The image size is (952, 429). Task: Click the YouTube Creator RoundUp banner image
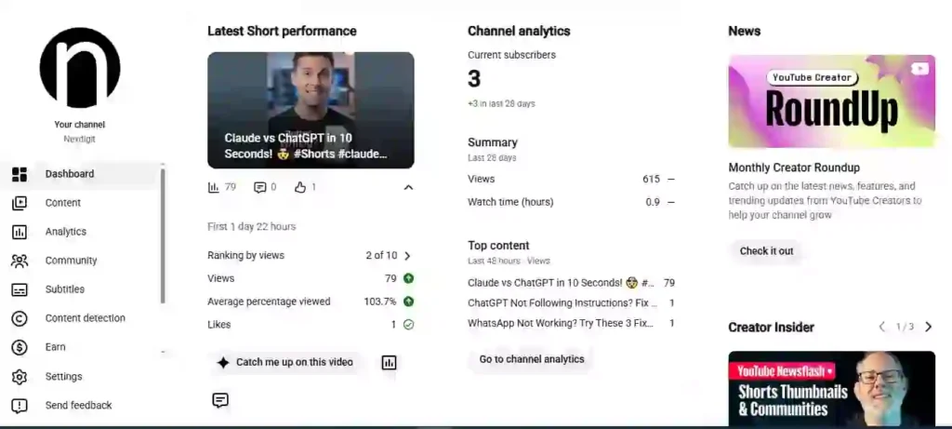[832, 101]
